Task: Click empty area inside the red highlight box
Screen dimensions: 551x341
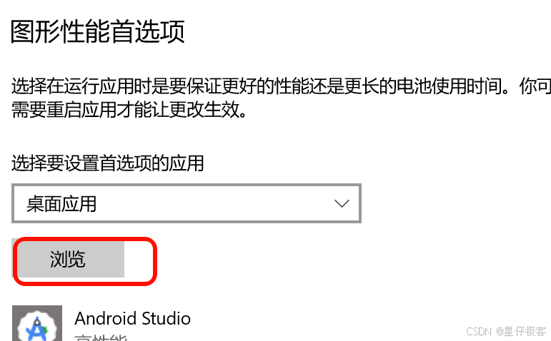Action: 139,260
